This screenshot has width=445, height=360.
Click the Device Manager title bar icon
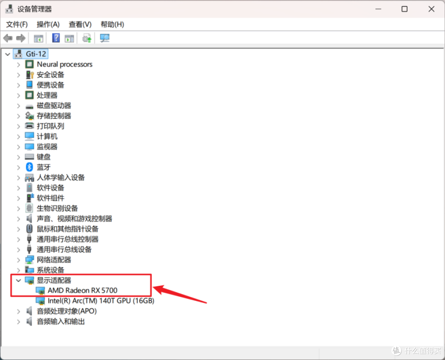click(9, 9)
